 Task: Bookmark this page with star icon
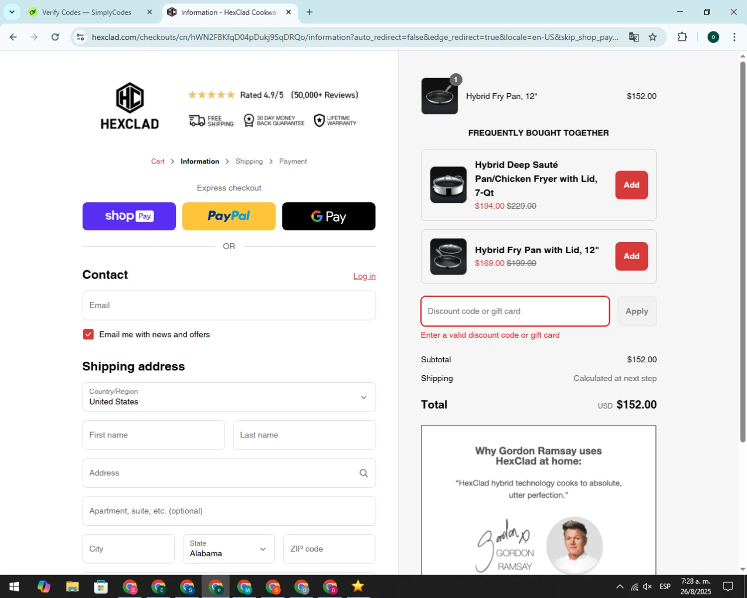(652, 37)
